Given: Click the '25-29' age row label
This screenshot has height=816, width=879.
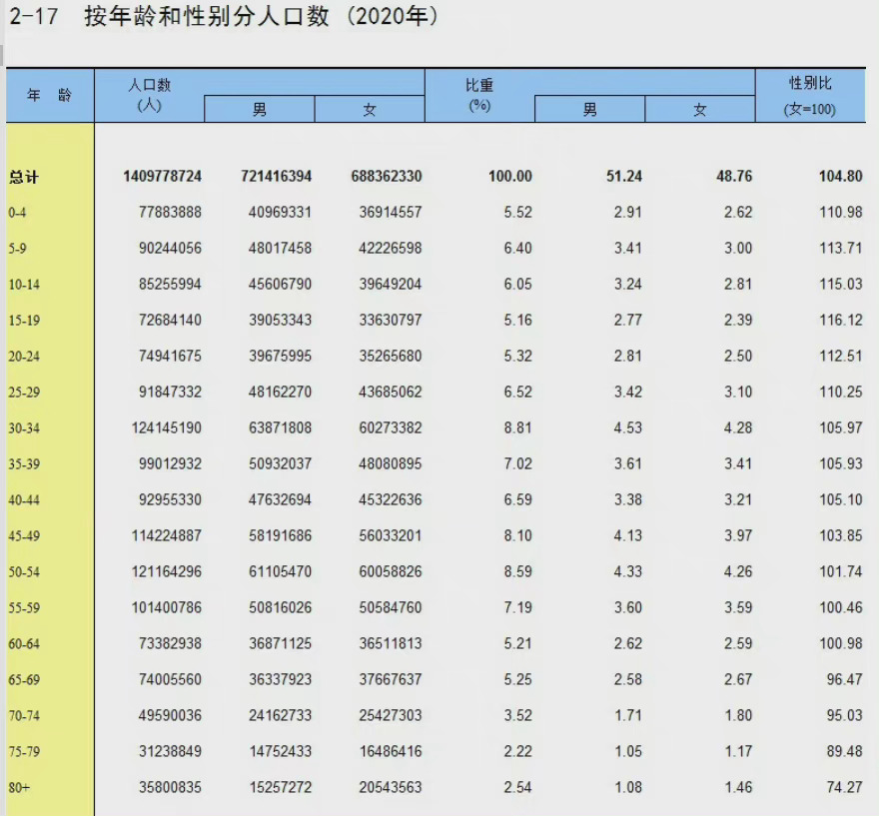Looking at the screenshot, I should pos(24,392).
